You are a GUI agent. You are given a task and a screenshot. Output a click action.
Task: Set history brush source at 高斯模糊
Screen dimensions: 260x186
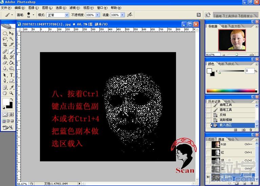click(208, 120)
